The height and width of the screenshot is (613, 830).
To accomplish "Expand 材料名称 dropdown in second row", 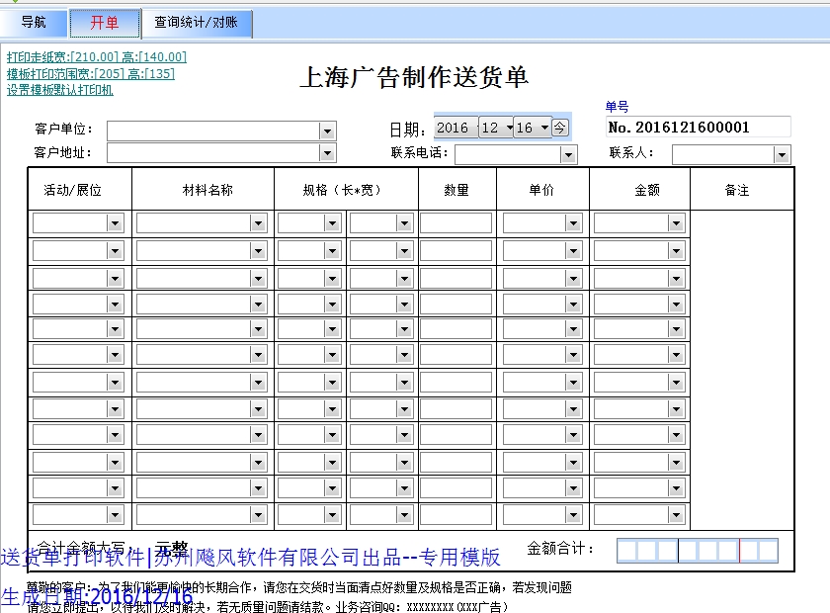I will click(258, 251).
